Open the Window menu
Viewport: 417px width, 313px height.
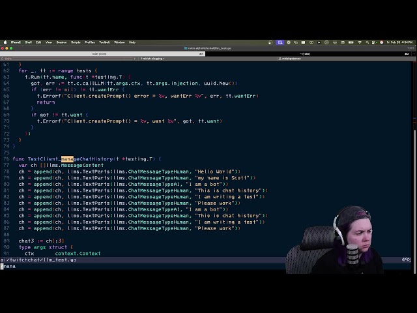119,42
